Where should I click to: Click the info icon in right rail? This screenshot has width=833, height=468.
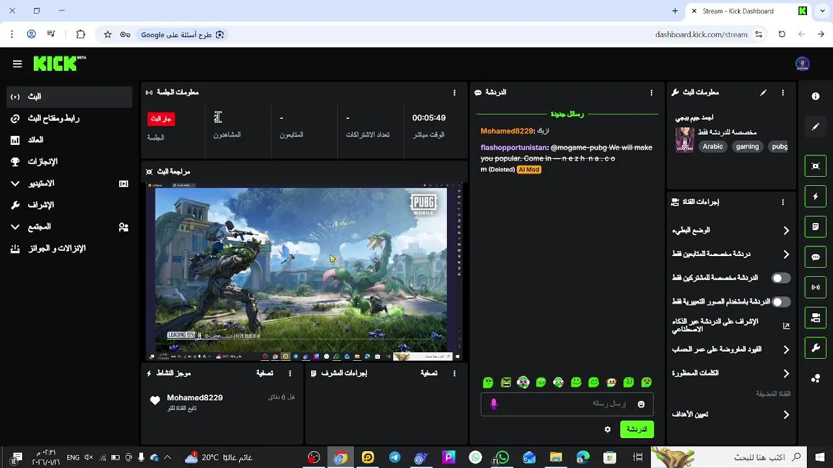point(815,96)
